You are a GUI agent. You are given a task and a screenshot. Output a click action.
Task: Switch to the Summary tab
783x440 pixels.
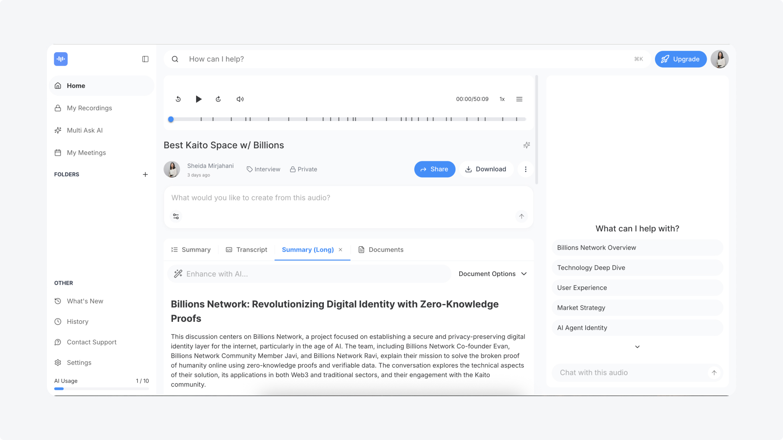tap(191, 250)
